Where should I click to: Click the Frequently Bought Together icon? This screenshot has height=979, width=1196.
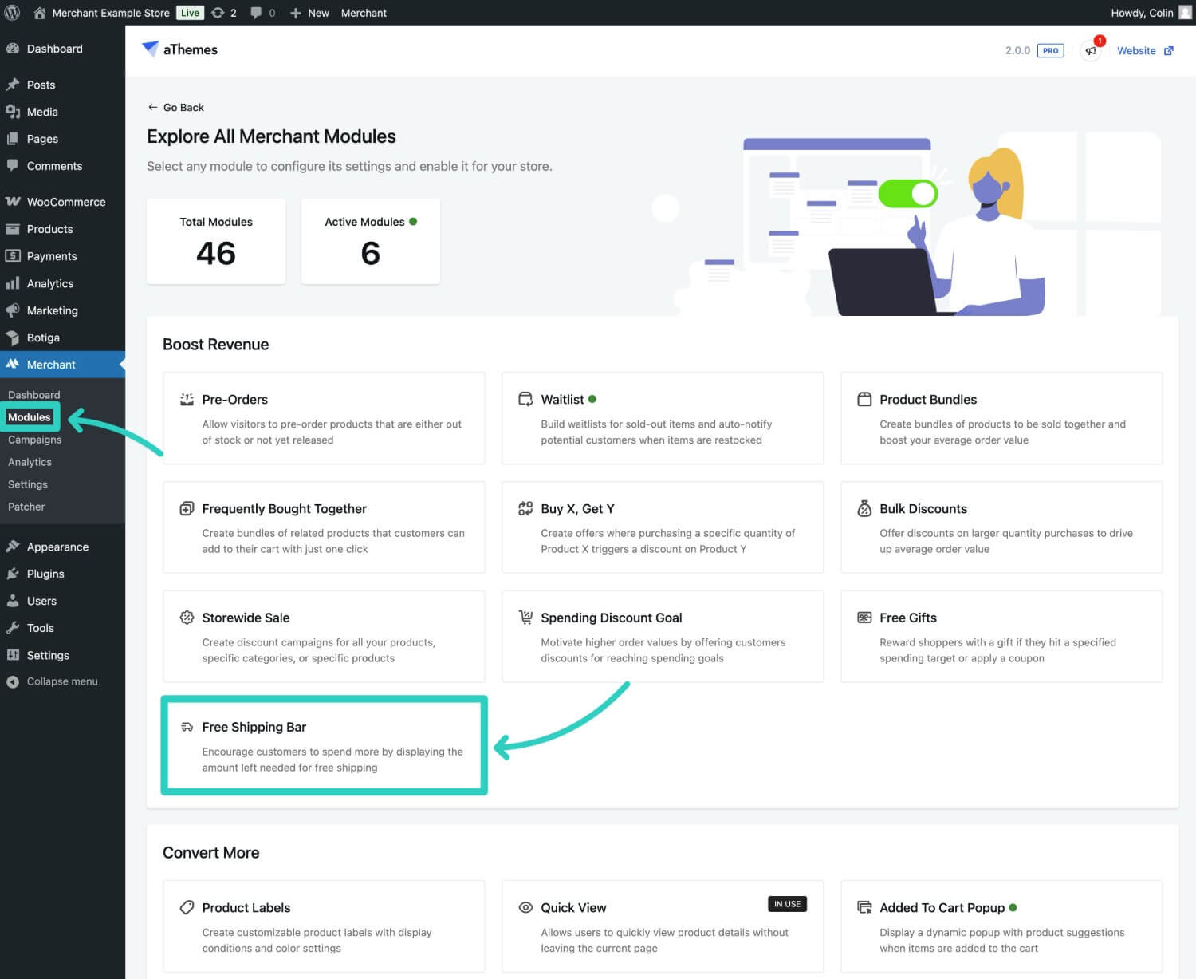pyautogui.click(x=187, y=508)
